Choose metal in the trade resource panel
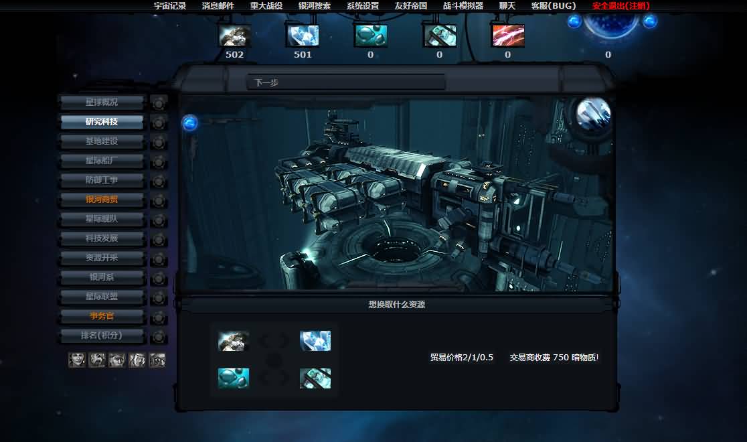The image size is (747, 442). [234, 341]
